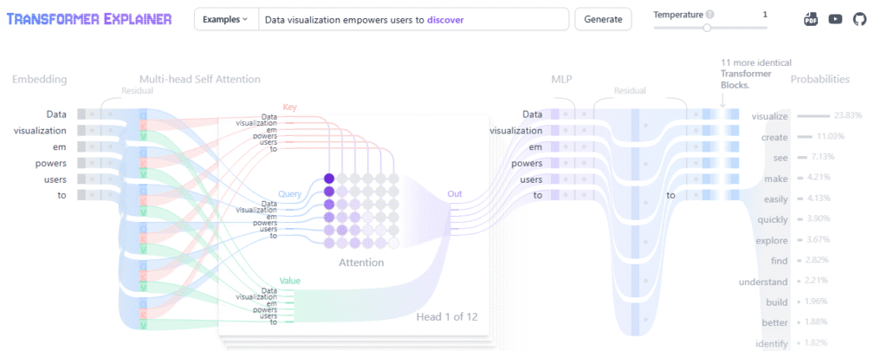Expand the Embedding section label

tap(40, 79)
